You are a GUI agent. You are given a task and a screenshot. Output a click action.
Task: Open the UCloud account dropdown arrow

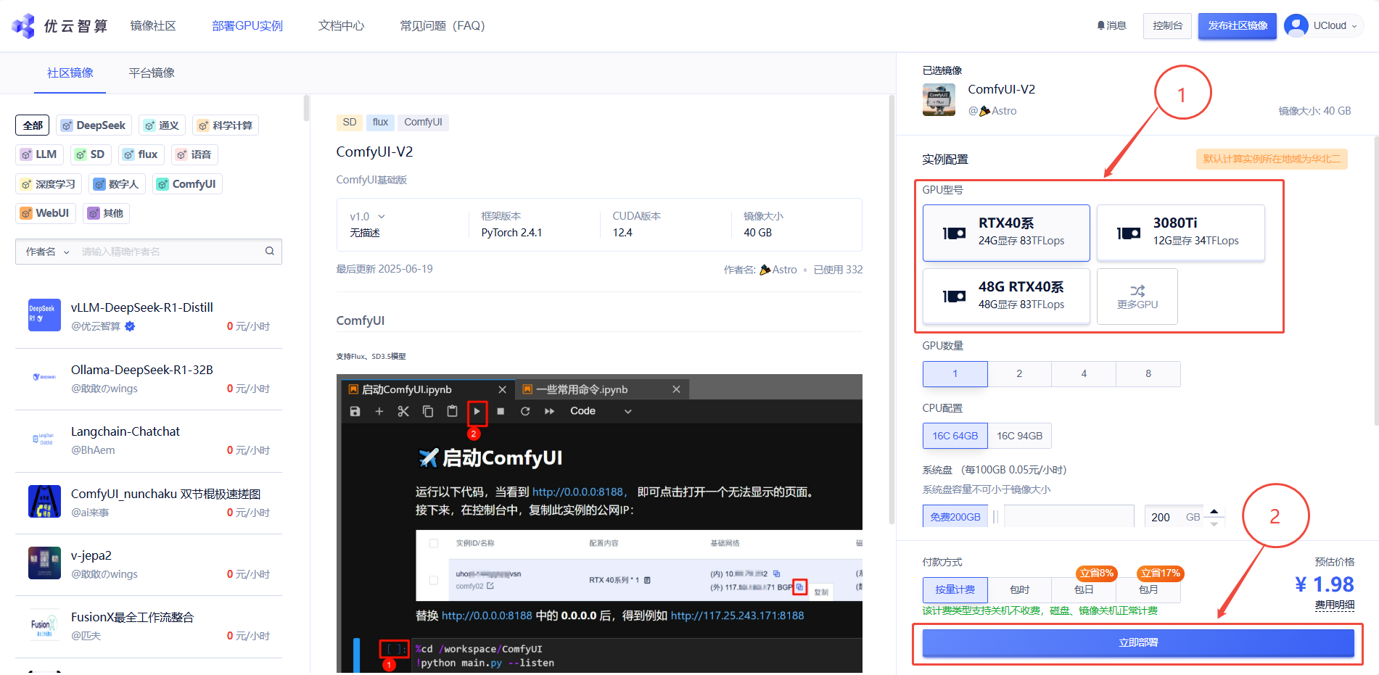tap(1354, 26)
